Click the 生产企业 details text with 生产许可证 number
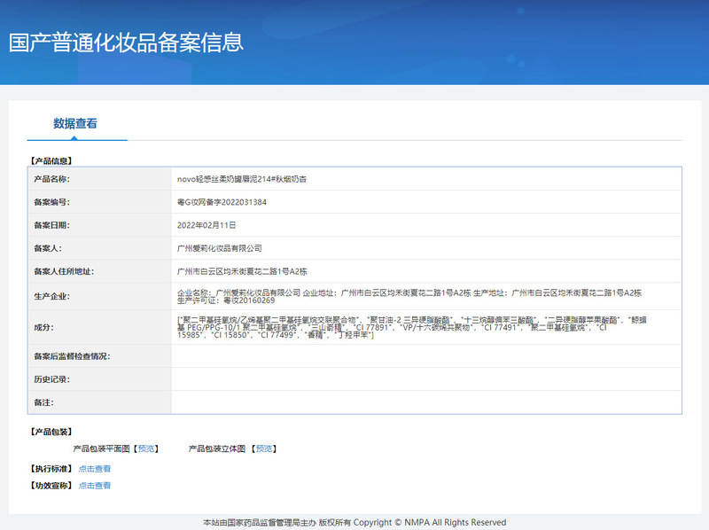The image size is (709, 530). pyautogui.click(x=409, y=297)
